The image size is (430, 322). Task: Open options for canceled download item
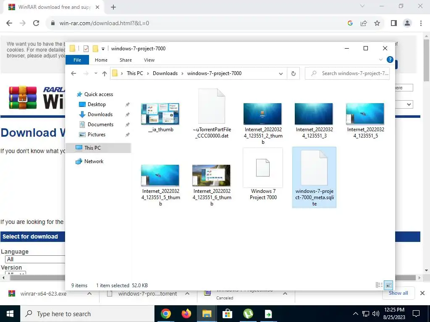click(x=285, y=293)
